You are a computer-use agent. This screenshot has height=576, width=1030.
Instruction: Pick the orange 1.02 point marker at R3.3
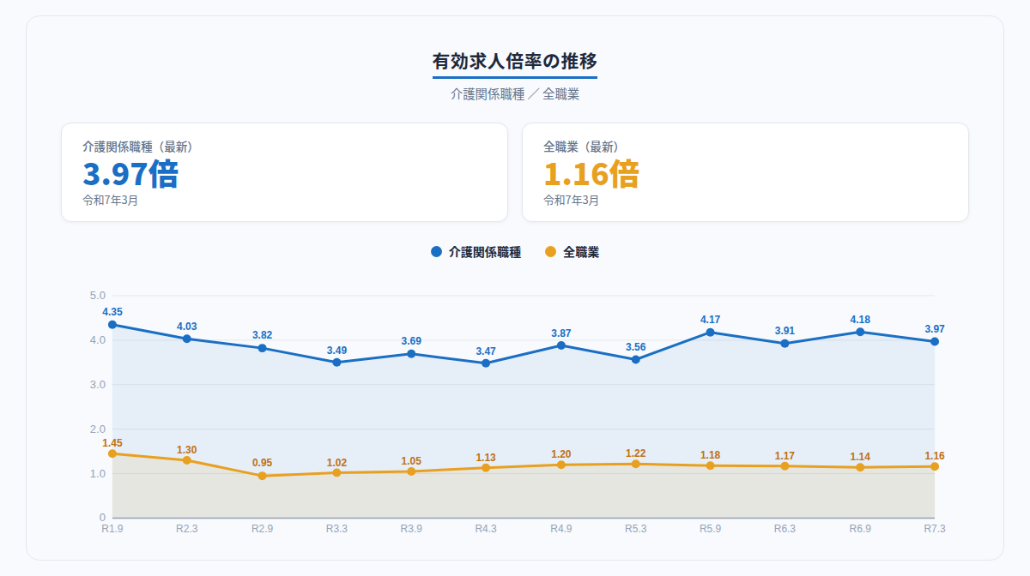click(336, 472)
